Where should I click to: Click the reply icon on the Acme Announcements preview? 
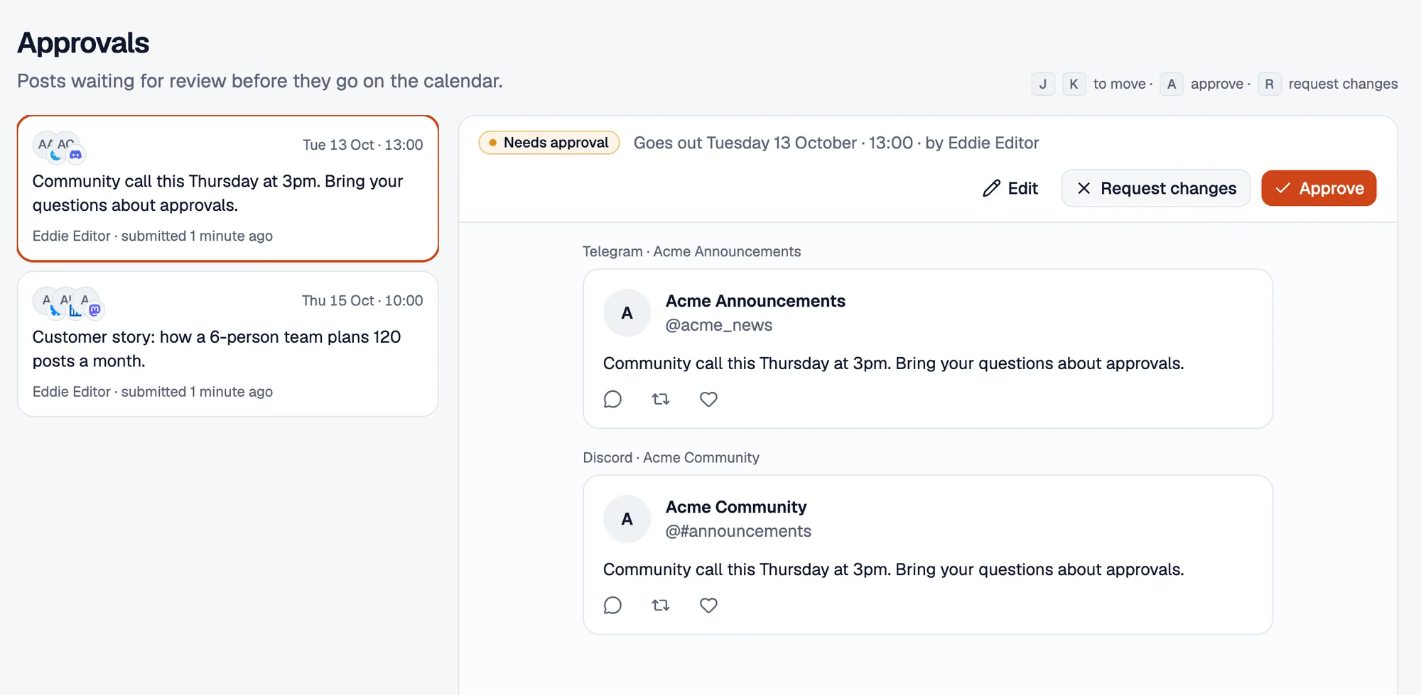[612, 399]
